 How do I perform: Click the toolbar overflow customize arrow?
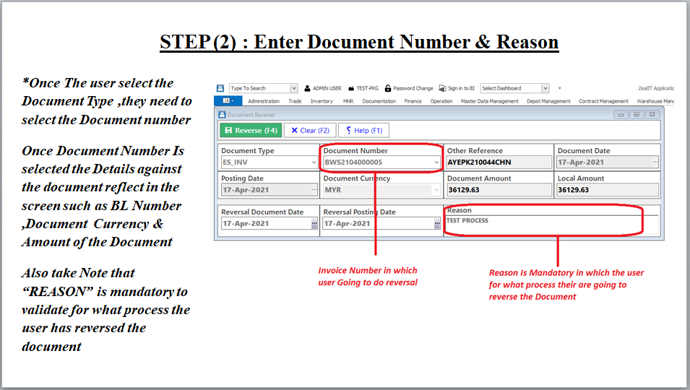pyautogui.click(x=560, y=88)
